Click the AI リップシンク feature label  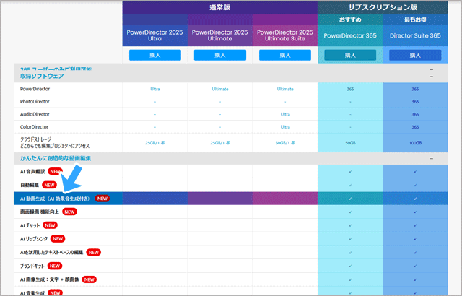point(34,239)
